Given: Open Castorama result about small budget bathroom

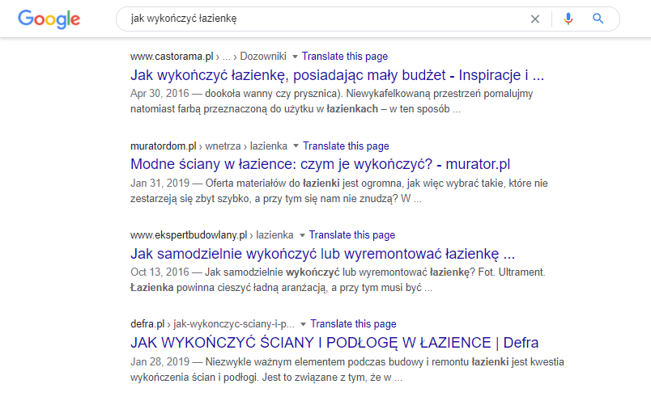Looking at the screenshot, I should tap(336, 76).
